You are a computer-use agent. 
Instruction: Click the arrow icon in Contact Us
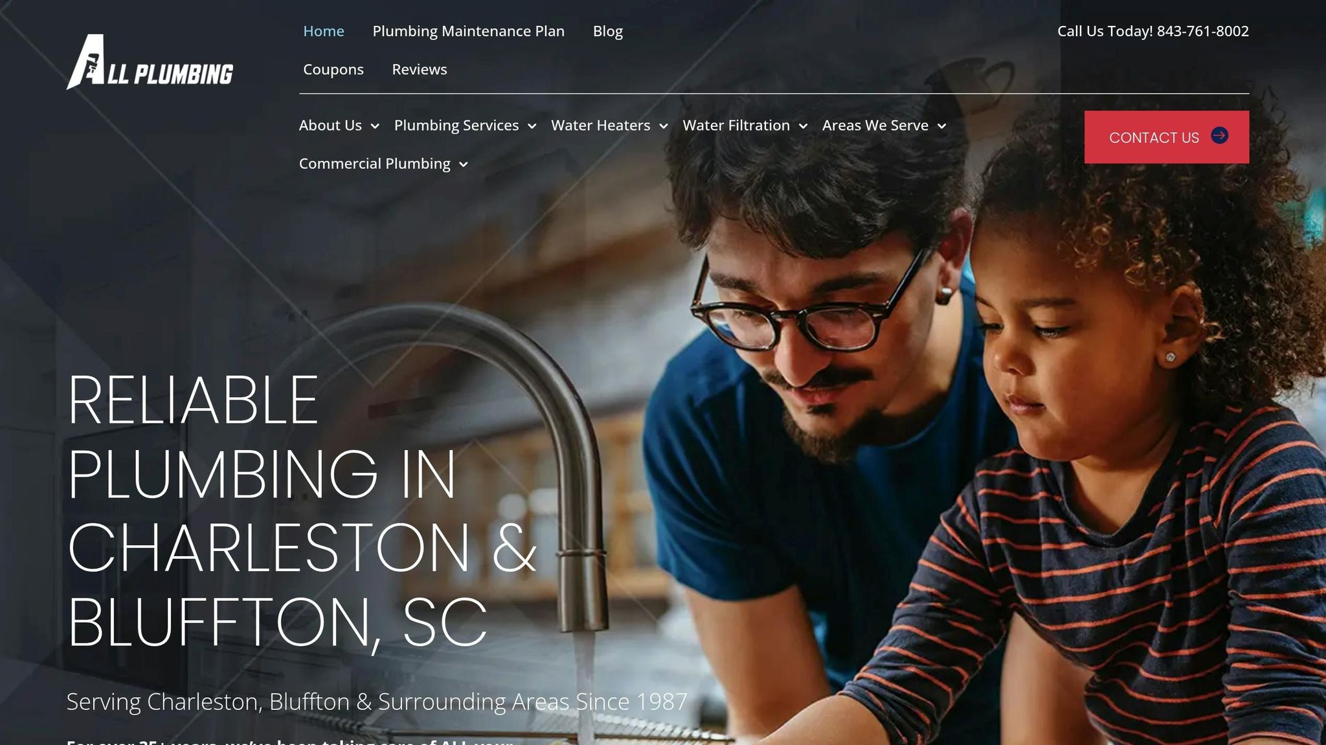[x=1219, y=136]
